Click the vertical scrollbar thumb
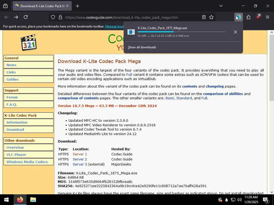 [271, 68]
